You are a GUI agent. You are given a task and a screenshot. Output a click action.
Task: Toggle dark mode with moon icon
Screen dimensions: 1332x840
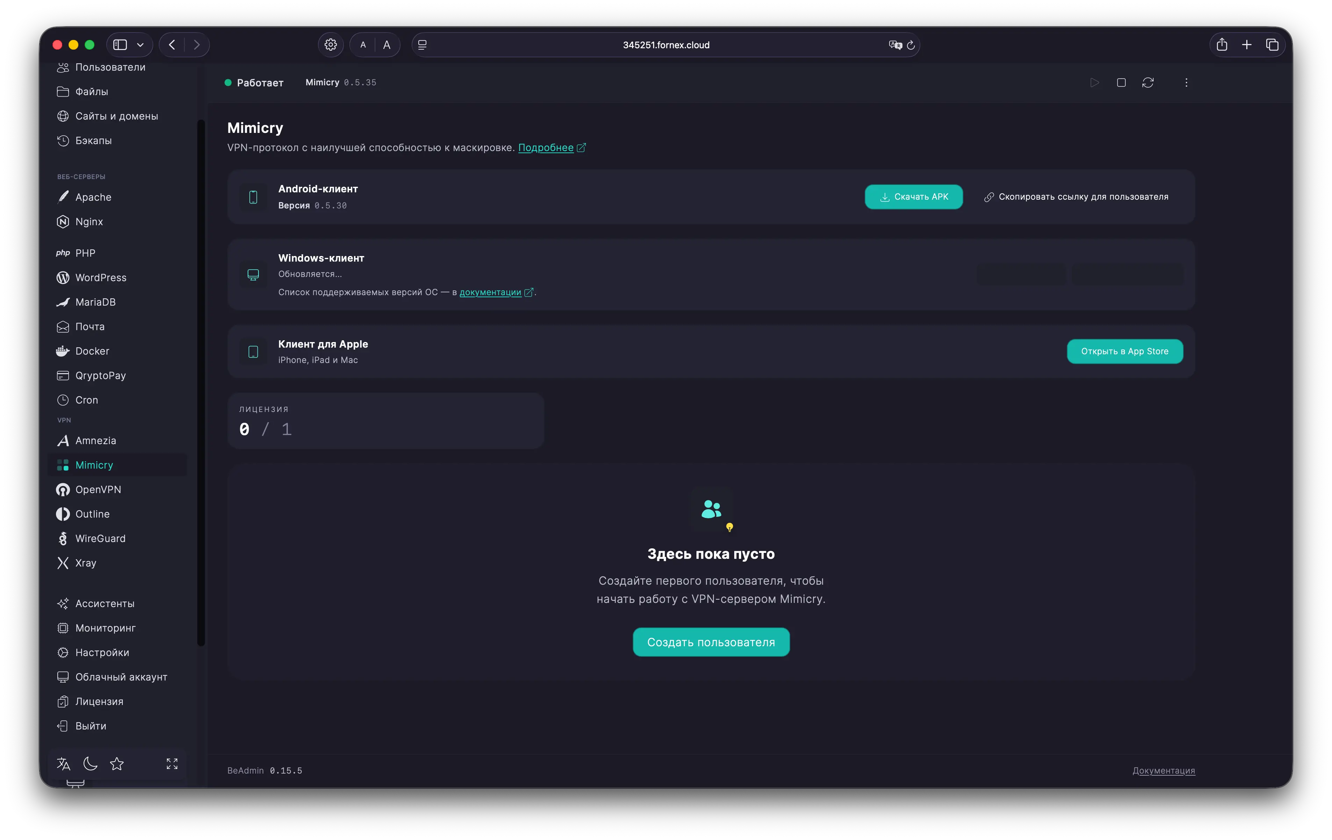coord(90,764)
